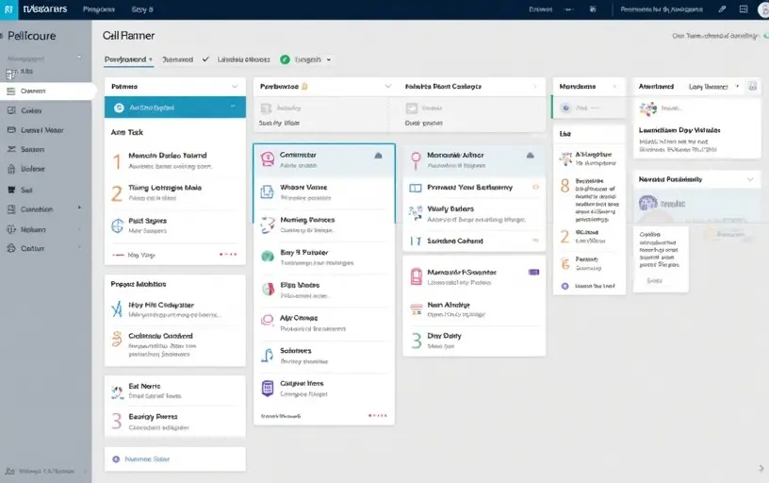The height and width of the screenshot is (483, 769).
Task: Click the right arrow at bottom-right corner
Action: (761, 468)
